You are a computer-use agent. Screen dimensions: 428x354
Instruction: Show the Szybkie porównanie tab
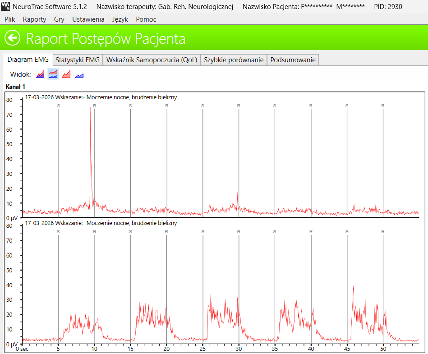pyautogui.click(x=234, y=60)
